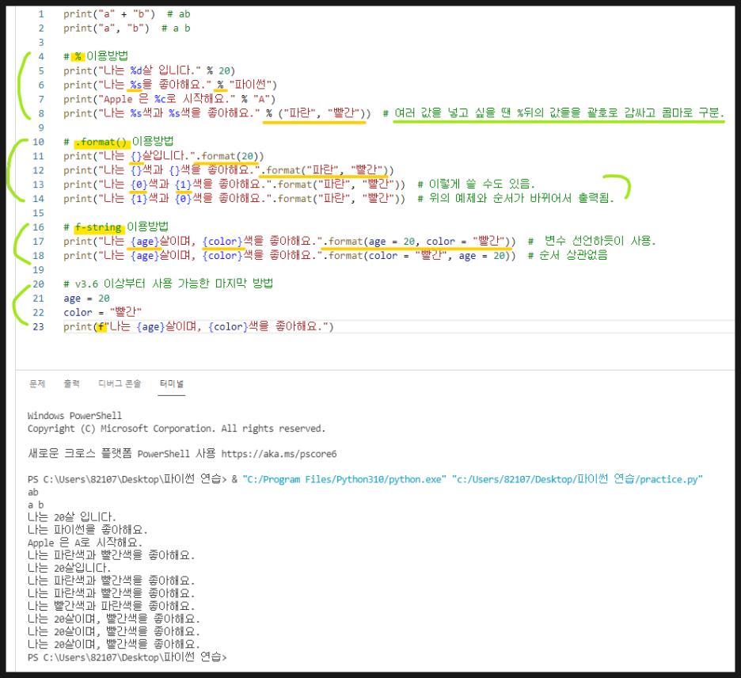Click terminal output '나는 파이썬을 좋아해요.'

pos(87,530)
